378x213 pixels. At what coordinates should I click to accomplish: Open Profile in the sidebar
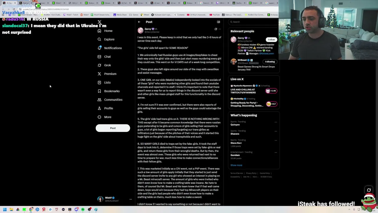(105, 108)
